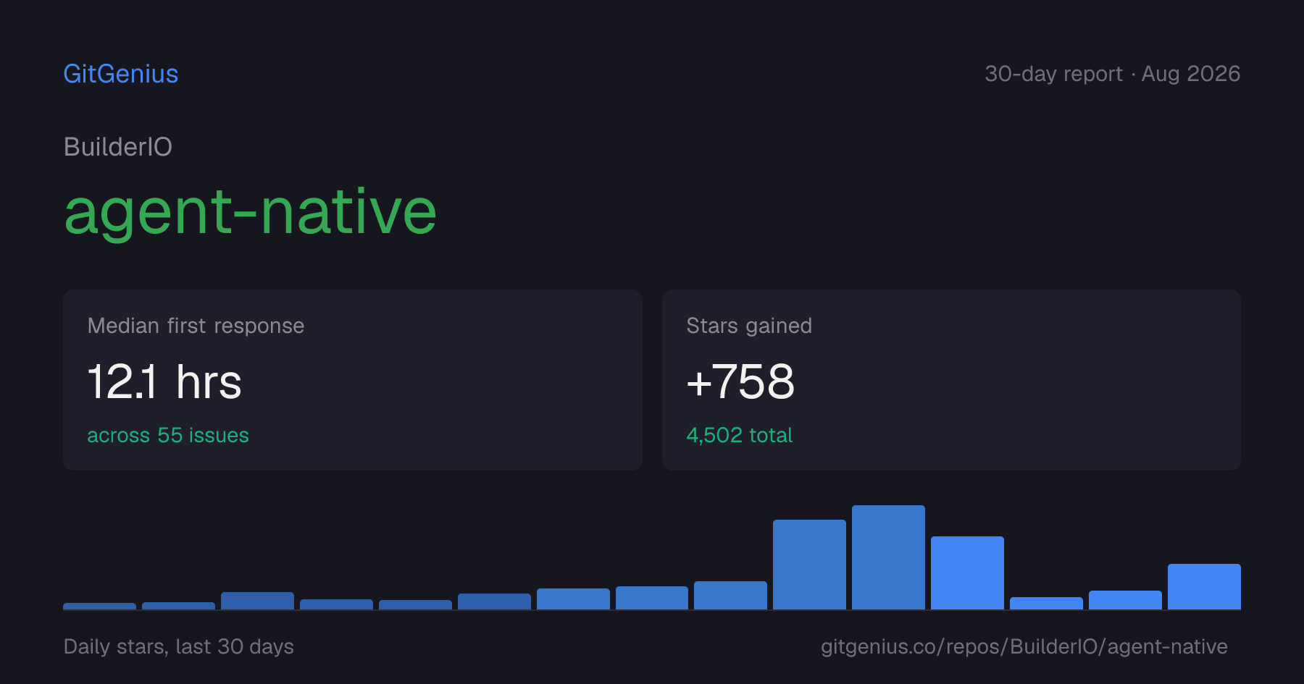
Task: Click the +758 stars value
Action: click(740, 381)
